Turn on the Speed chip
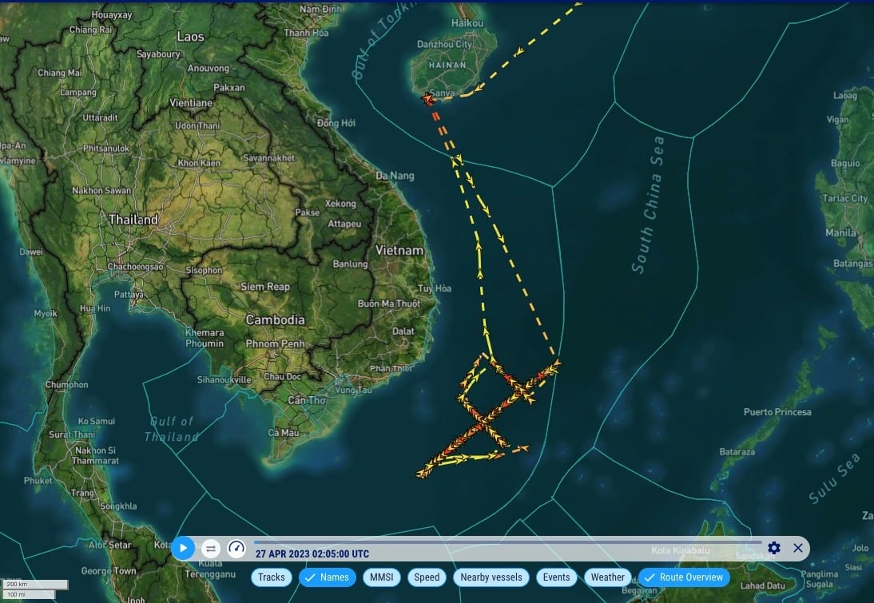 tap(427, 577)
